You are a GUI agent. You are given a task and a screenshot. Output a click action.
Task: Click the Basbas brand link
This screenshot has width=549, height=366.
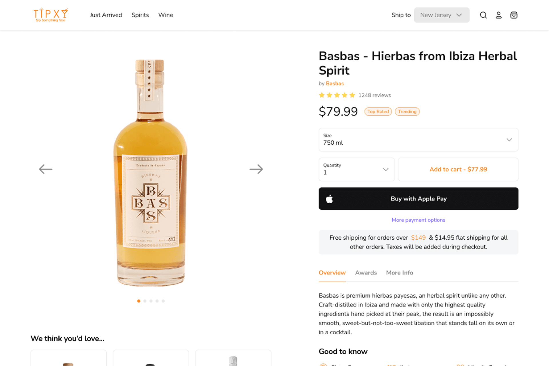pyautogui.click(x=335, y=83)
